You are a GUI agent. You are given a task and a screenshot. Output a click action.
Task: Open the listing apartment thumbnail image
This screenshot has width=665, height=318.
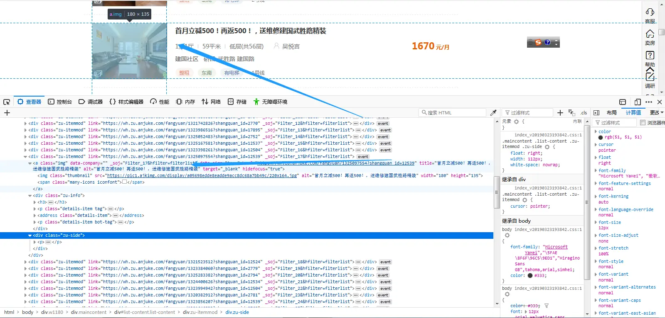pos(129,51)
